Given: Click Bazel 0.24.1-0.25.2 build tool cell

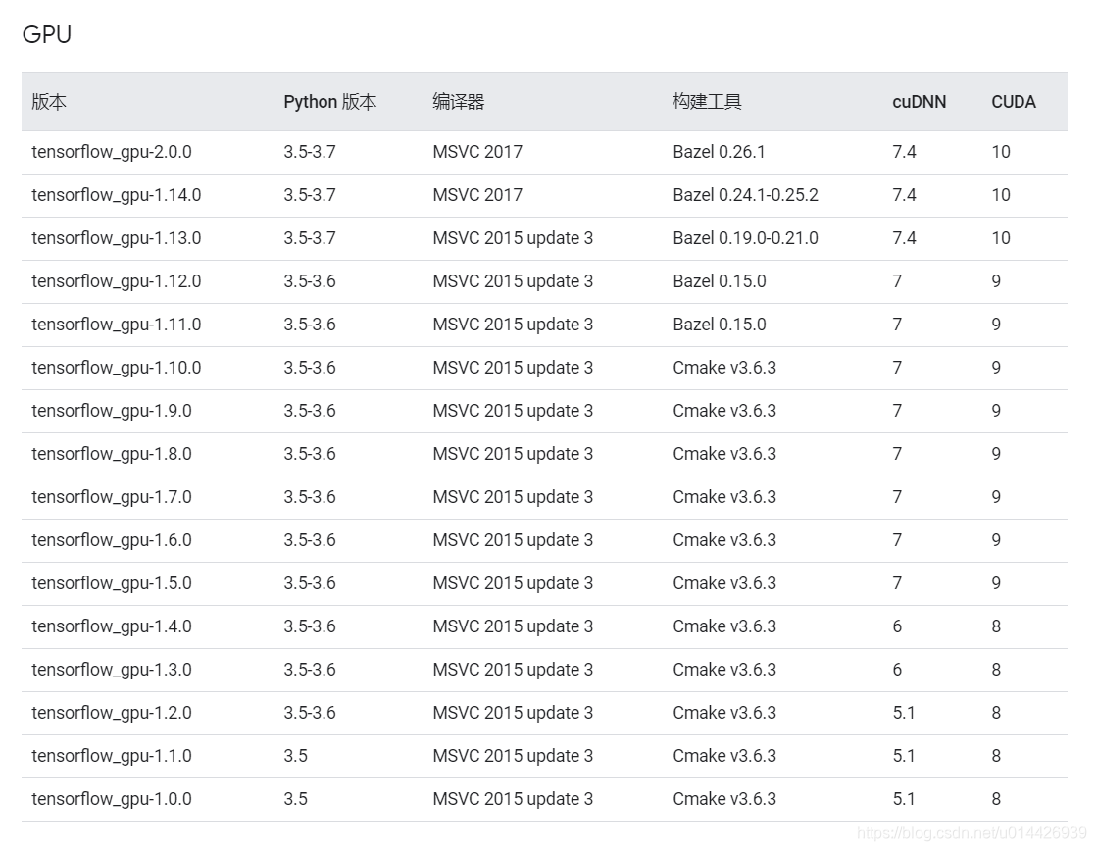Looking at the screenshot, I should [x=745, y=195].
